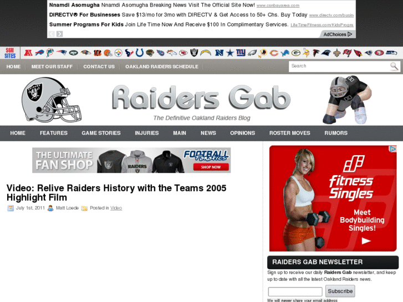Image resolution: width=403 pixels, height=302 pixels.
Task: Open the Pittsburgh Steelers icon
Action: 119,53
